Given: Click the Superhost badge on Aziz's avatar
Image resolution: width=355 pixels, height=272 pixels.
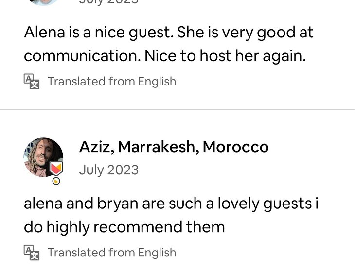Looking at the screenshot, I should click(56, 169).
